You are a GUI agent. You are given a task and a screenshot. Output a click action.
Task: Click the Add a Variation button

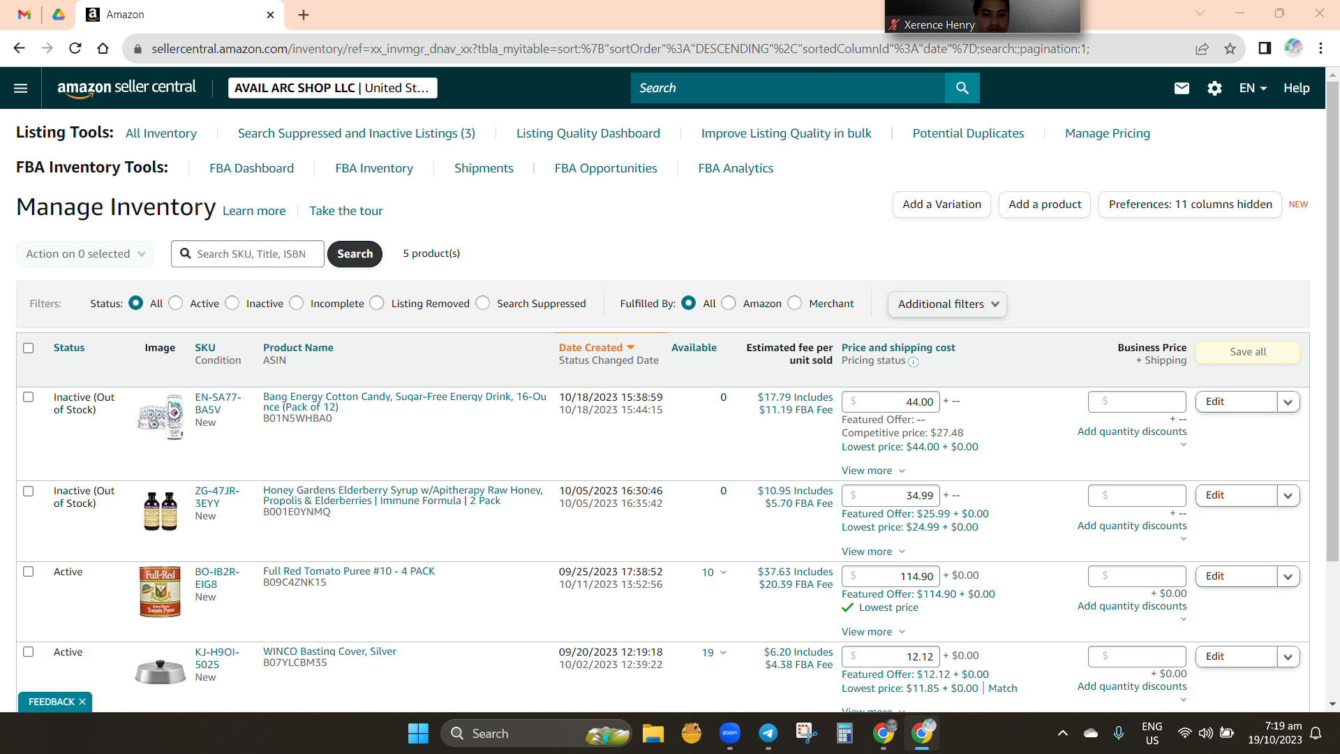tap(941, 205)
